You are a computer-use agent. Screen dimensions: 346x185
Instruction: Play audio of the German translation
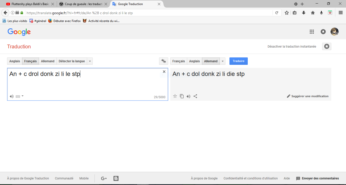[188, 96]
